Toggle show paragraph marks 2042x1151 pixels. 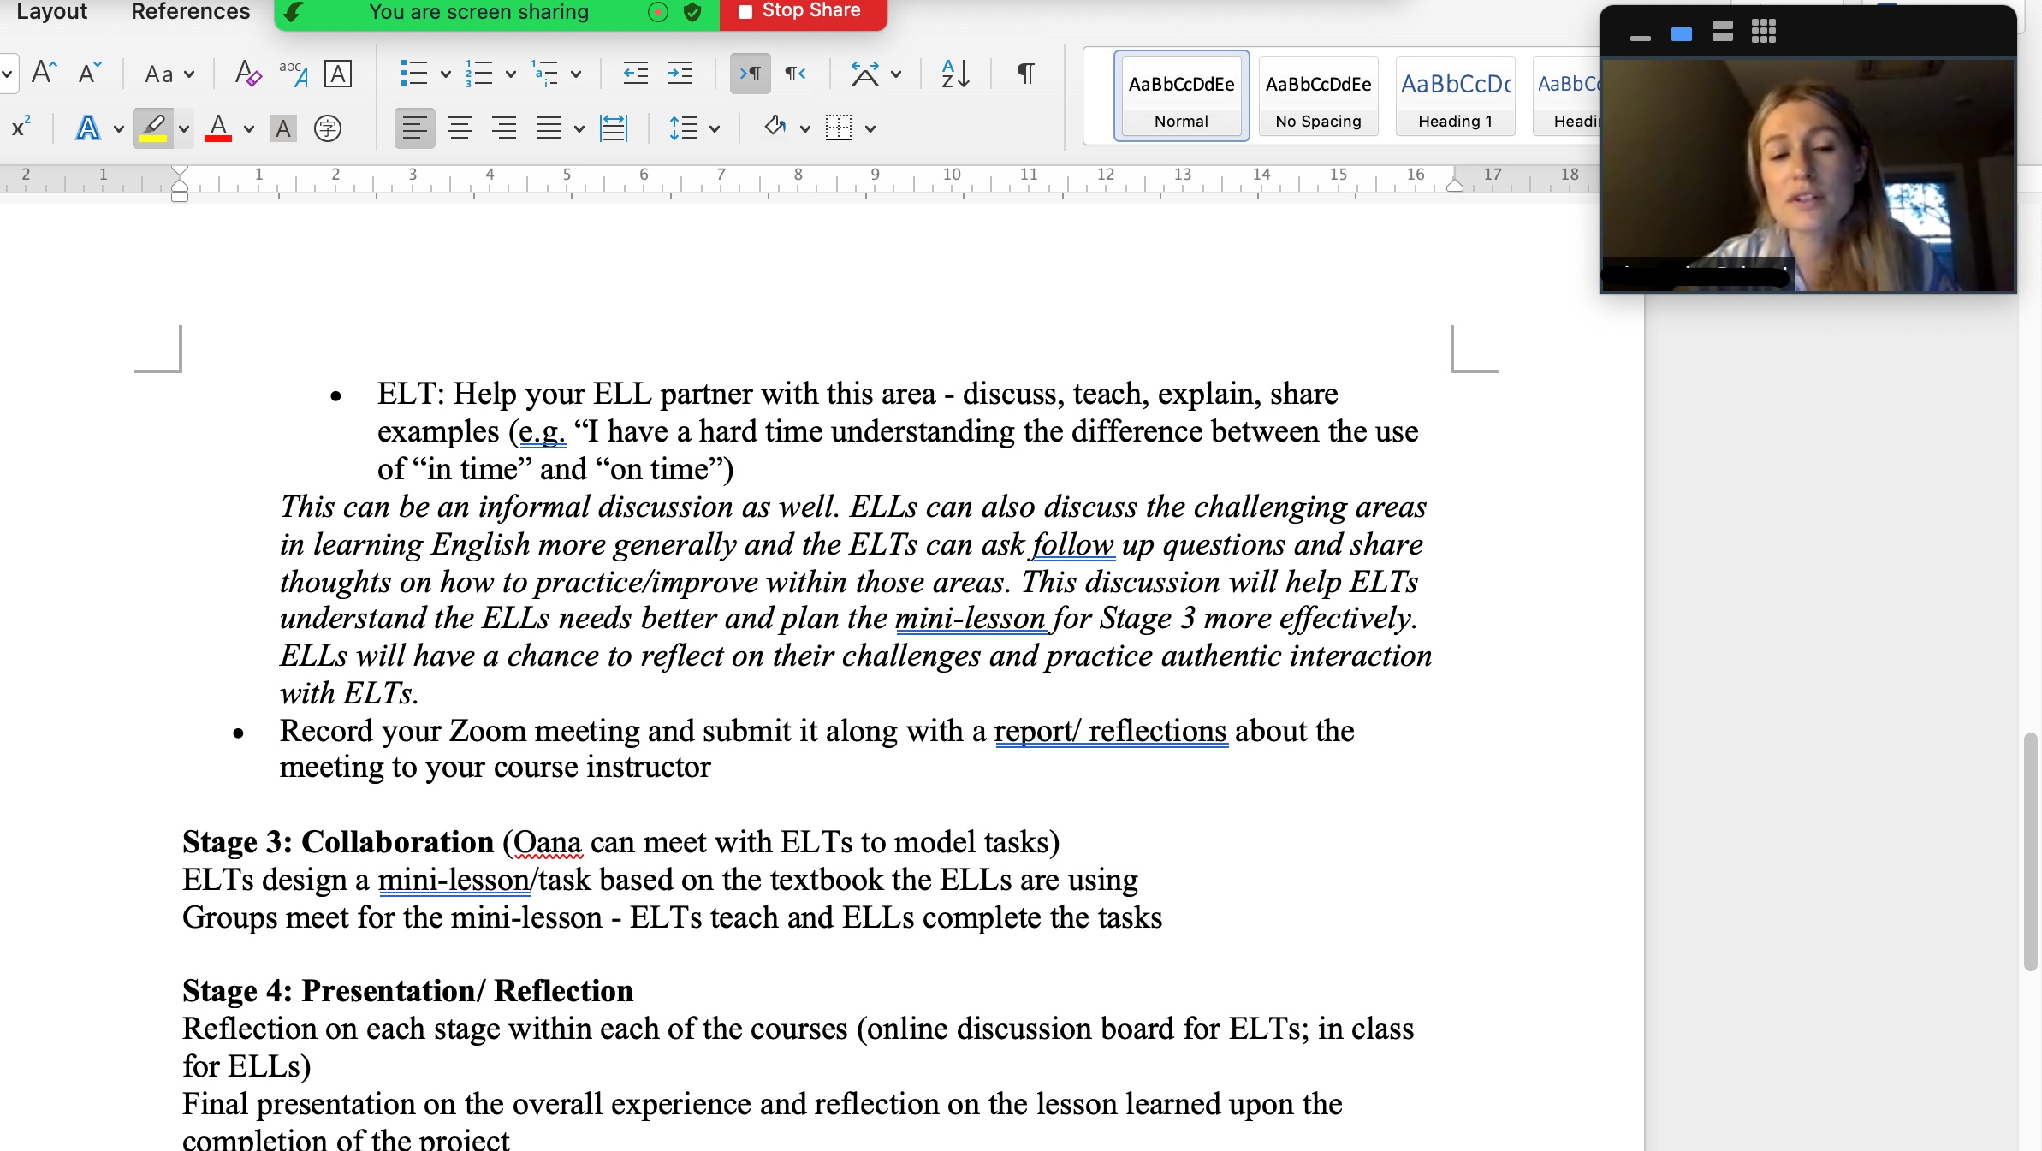(x=1025, y=74)
